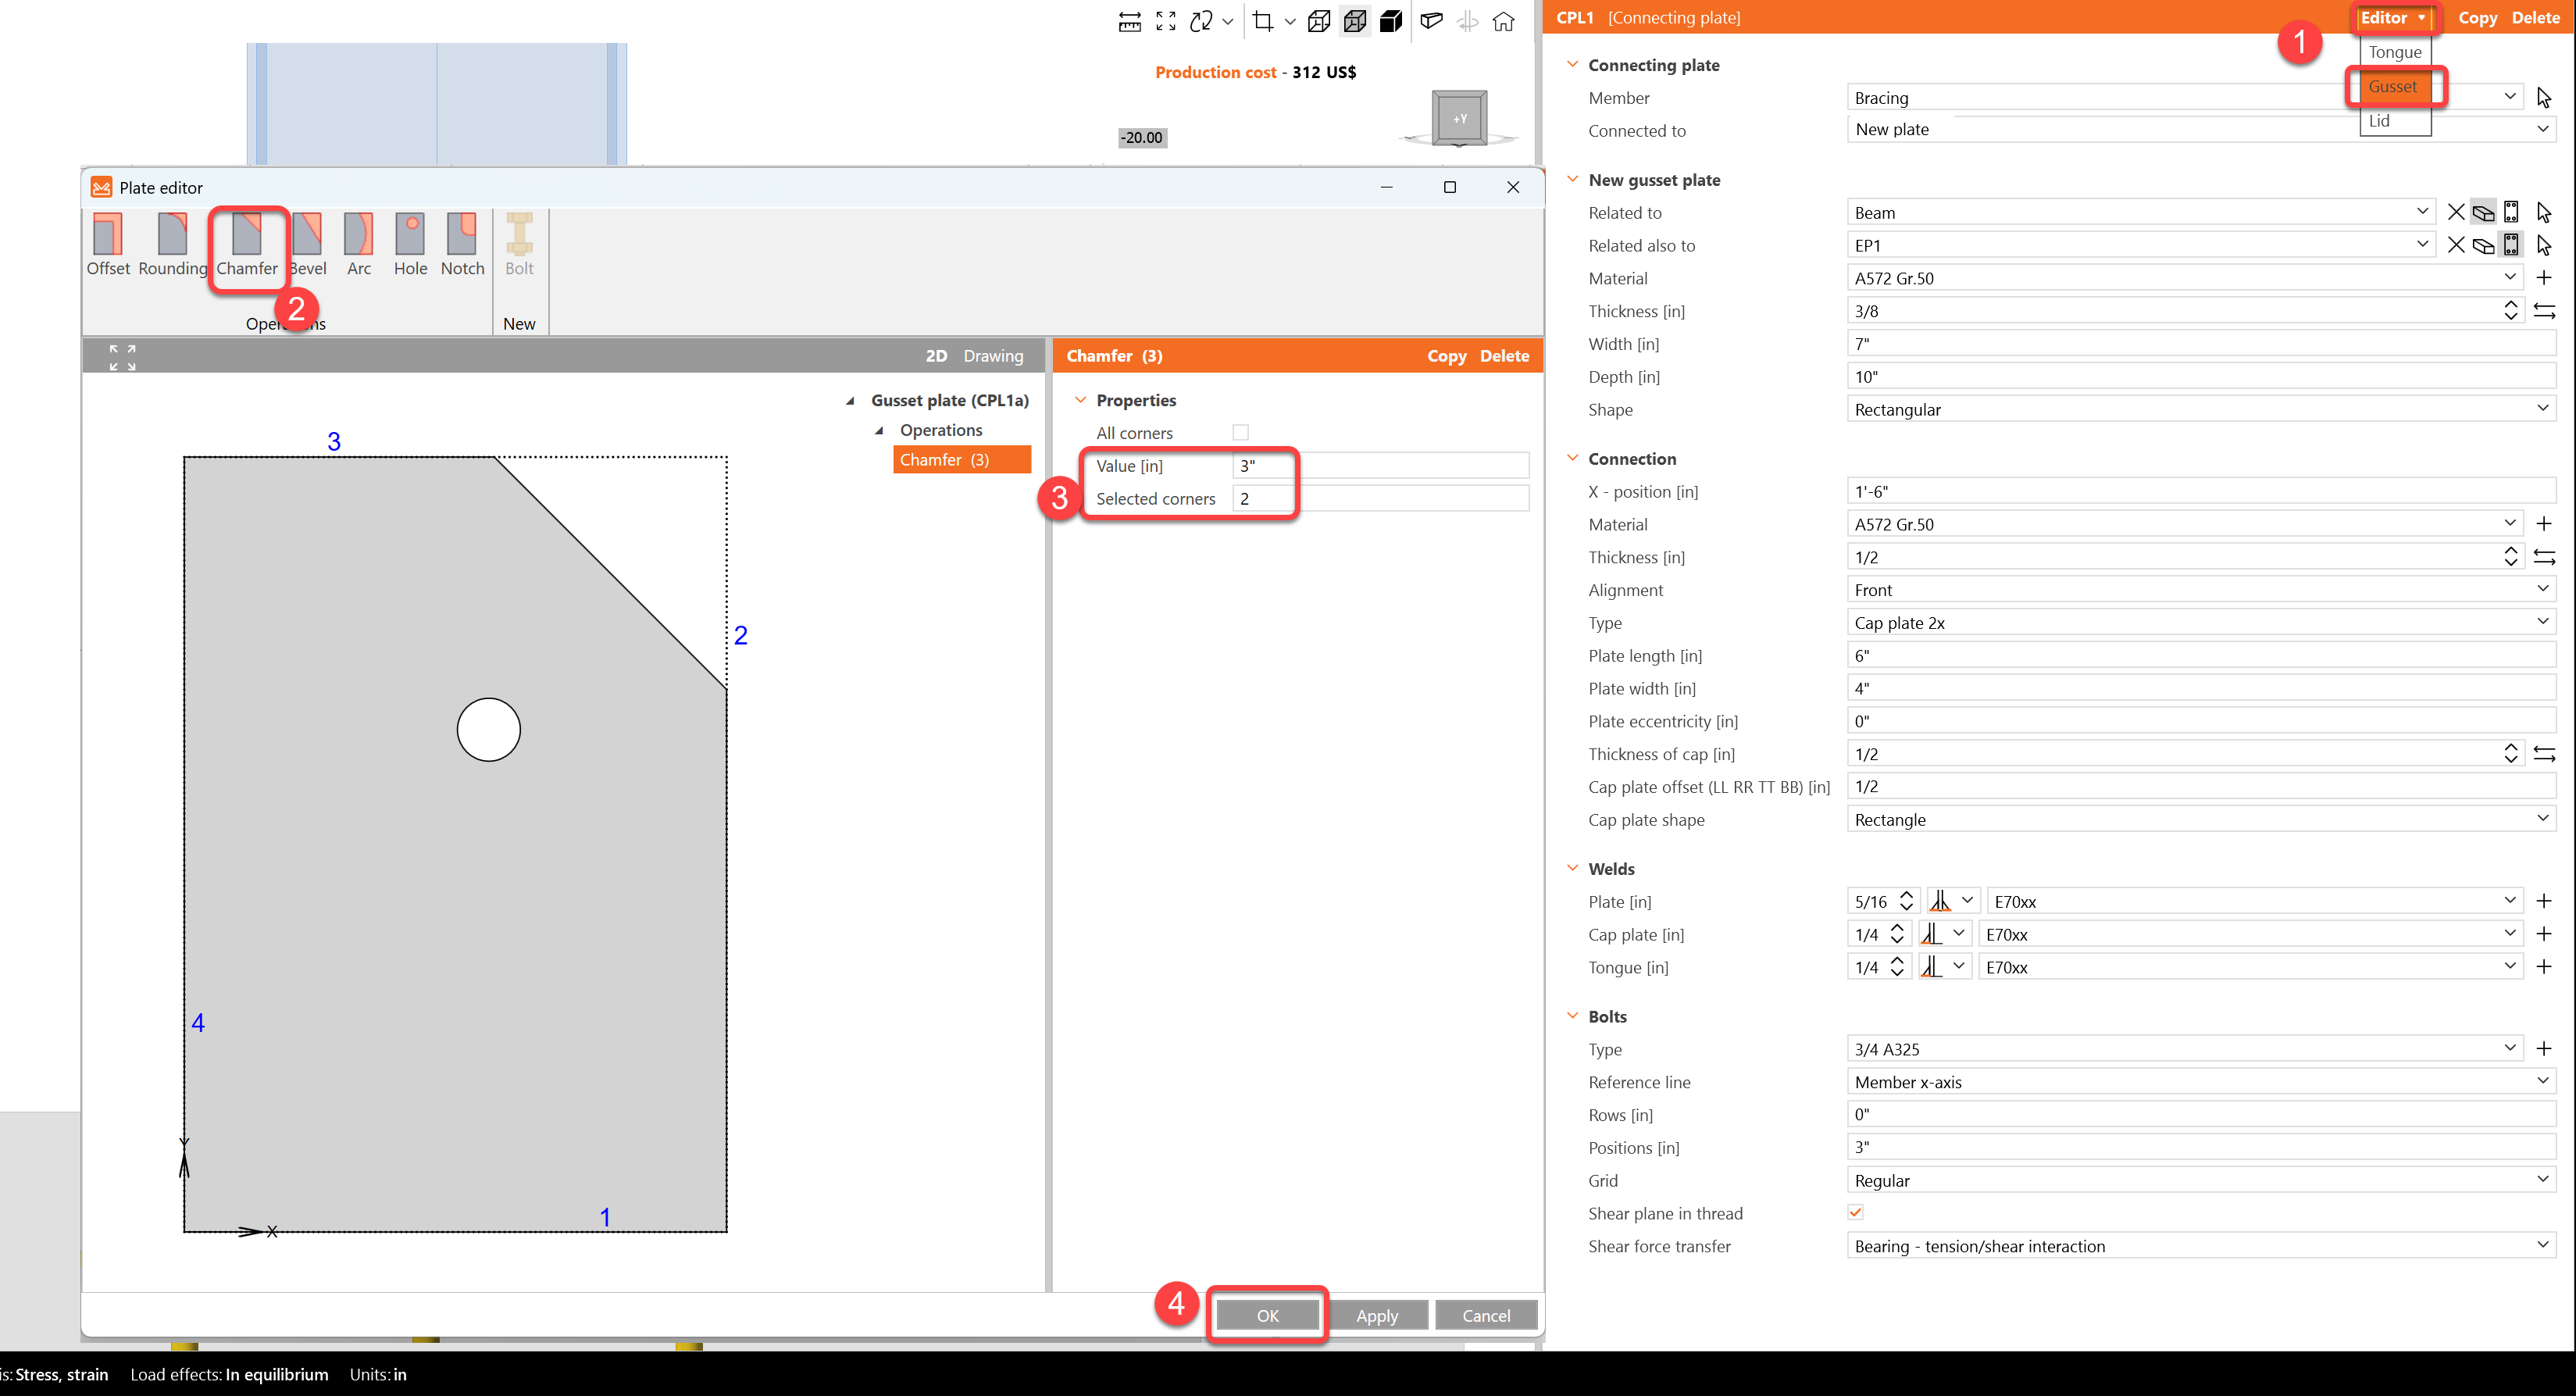Click Copy in Chamfer header
Image resolution: width=2576 pixels, height=1396 pixels.
coord(1446,356)
